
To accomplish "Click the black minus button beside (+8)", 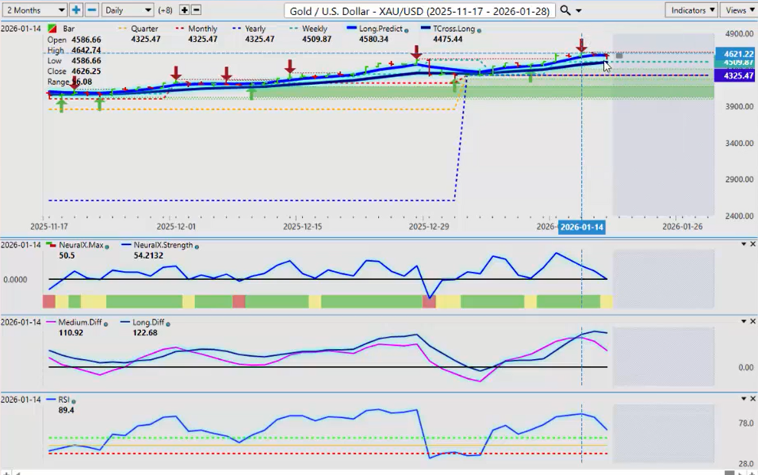I will point(196,10).
